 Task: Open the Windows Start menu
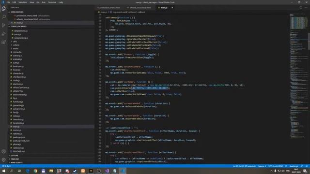tap(3, 171)
